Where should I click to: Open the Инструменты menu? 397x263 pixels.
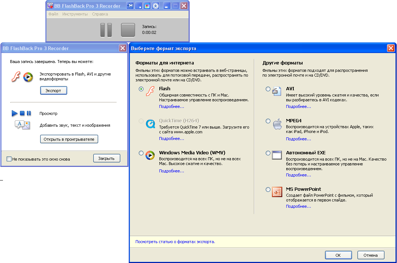tap(75, 14)
